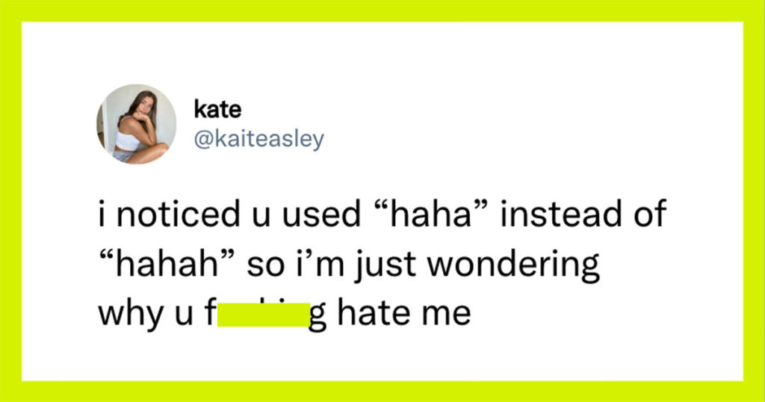
Task: Click the display name "kate"
Action: click(217, 109)
